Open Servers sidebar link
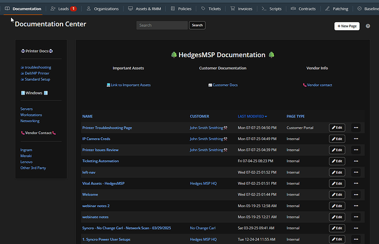This screenshot has height=244, width=379. tap(26, 109)
